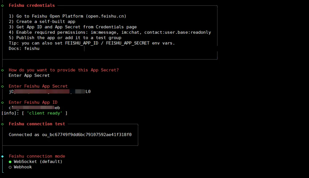Screen dimensions: 309x178
Task: Click the redacted App Secret value
Action: [50, 92]
